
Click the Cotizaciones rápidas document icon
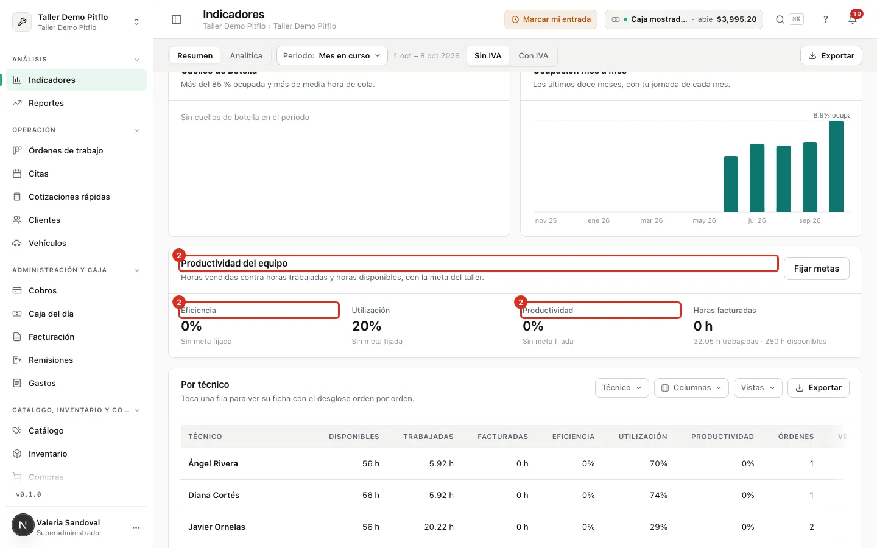coord(17,197)
